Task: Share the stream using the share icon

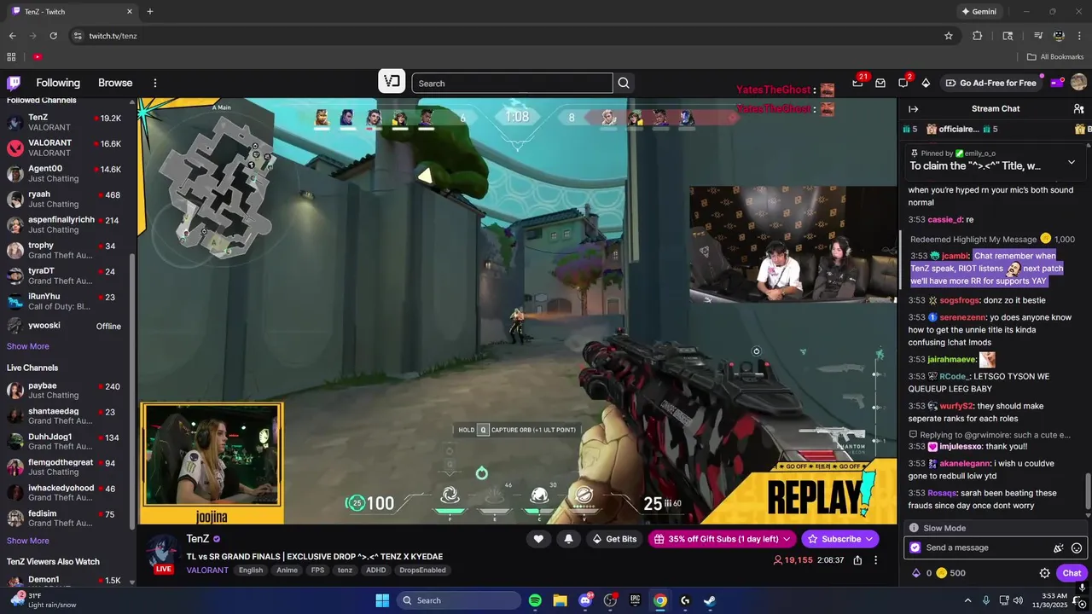Action: tap(857, 560)
